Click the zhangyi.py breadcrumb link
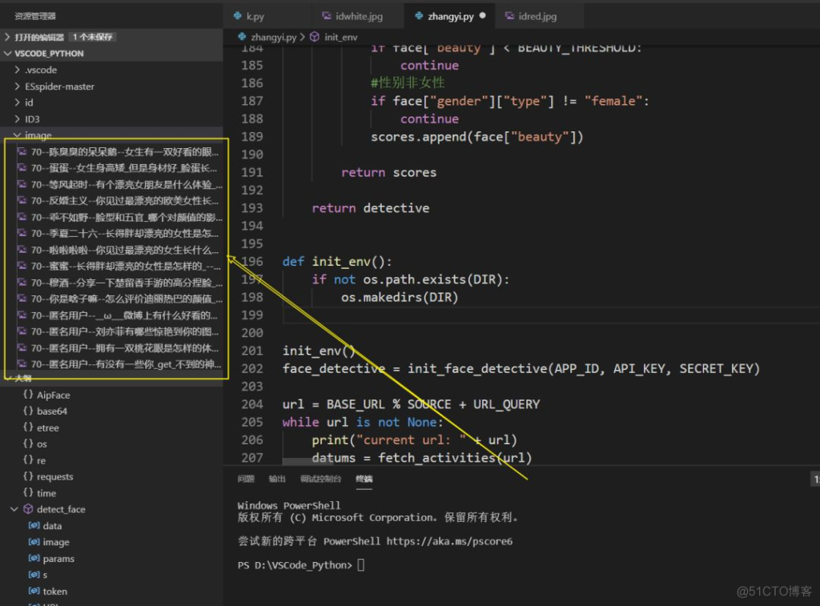This screenshot has width=820, height=606. [x=273, y=37]
